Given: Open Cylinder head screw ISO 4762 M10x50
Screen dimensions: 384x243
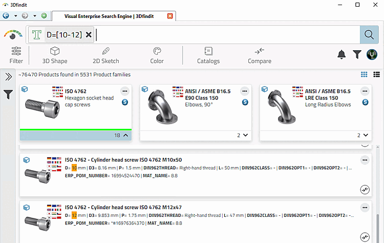Looking at the screenshot, I should pos(123,160).
